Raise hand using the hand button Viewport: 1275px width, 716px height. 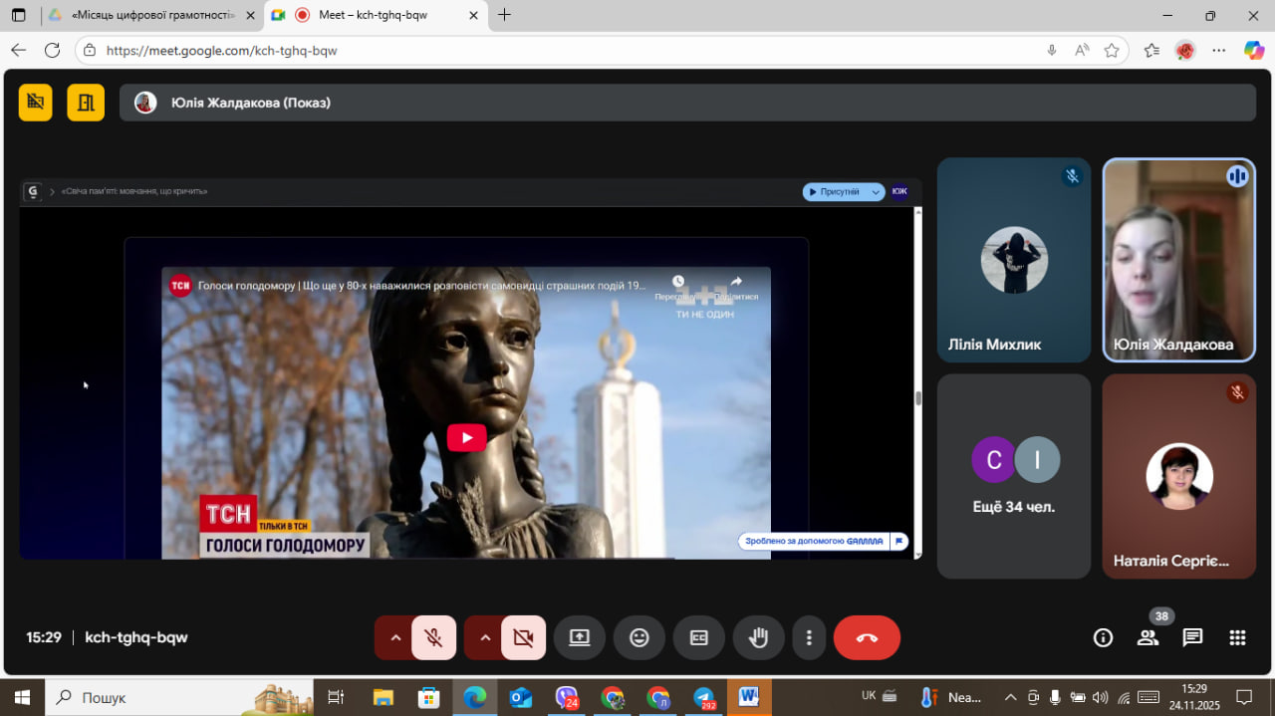759,638
